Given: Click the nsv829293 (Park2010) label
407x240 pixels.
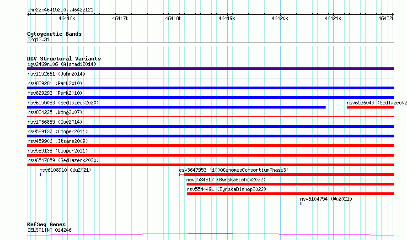Looking at the screenshot, I should (55, 93).
